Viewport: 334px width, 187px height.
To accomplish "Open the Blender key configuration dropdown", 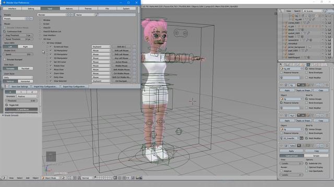I will [x=52, y=15].
